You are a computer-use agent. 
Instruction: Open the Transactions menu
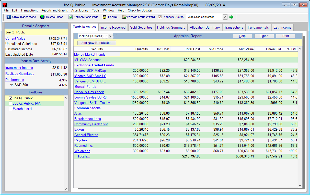click(29, 10)
